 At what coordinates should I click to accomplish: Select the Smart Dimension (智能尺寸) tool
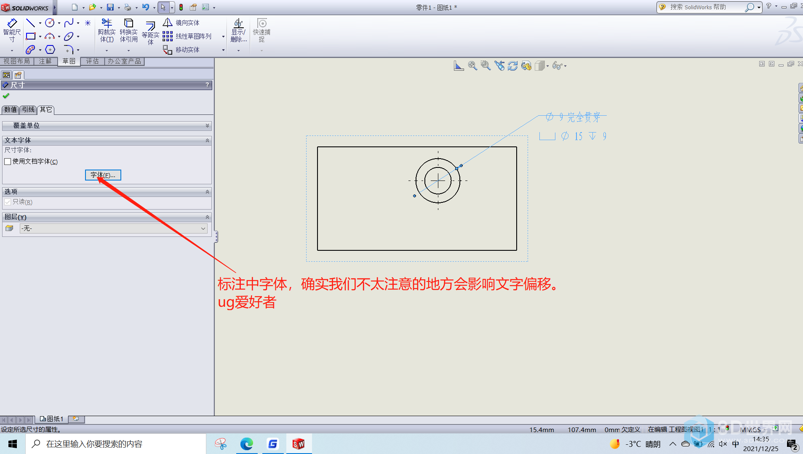point(12,30)
